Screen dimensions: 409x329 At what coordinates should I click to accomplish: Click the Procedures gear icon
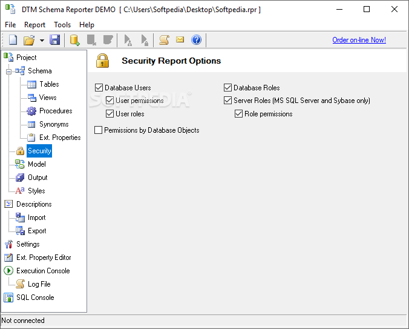pos(31,111)
